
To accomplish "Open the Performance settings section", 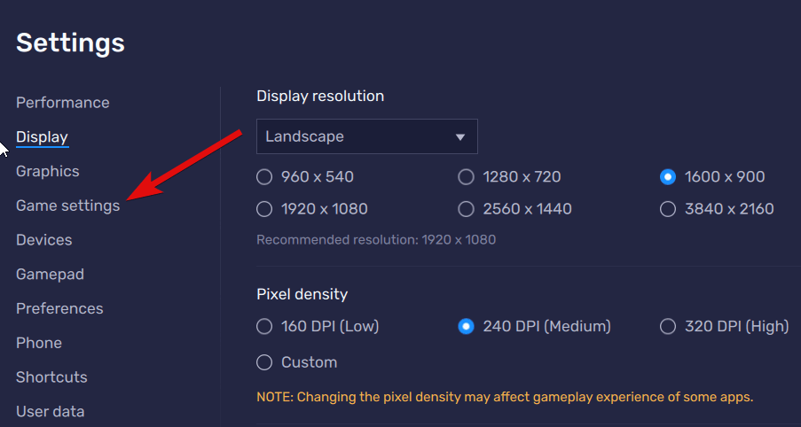I will 62,103.
